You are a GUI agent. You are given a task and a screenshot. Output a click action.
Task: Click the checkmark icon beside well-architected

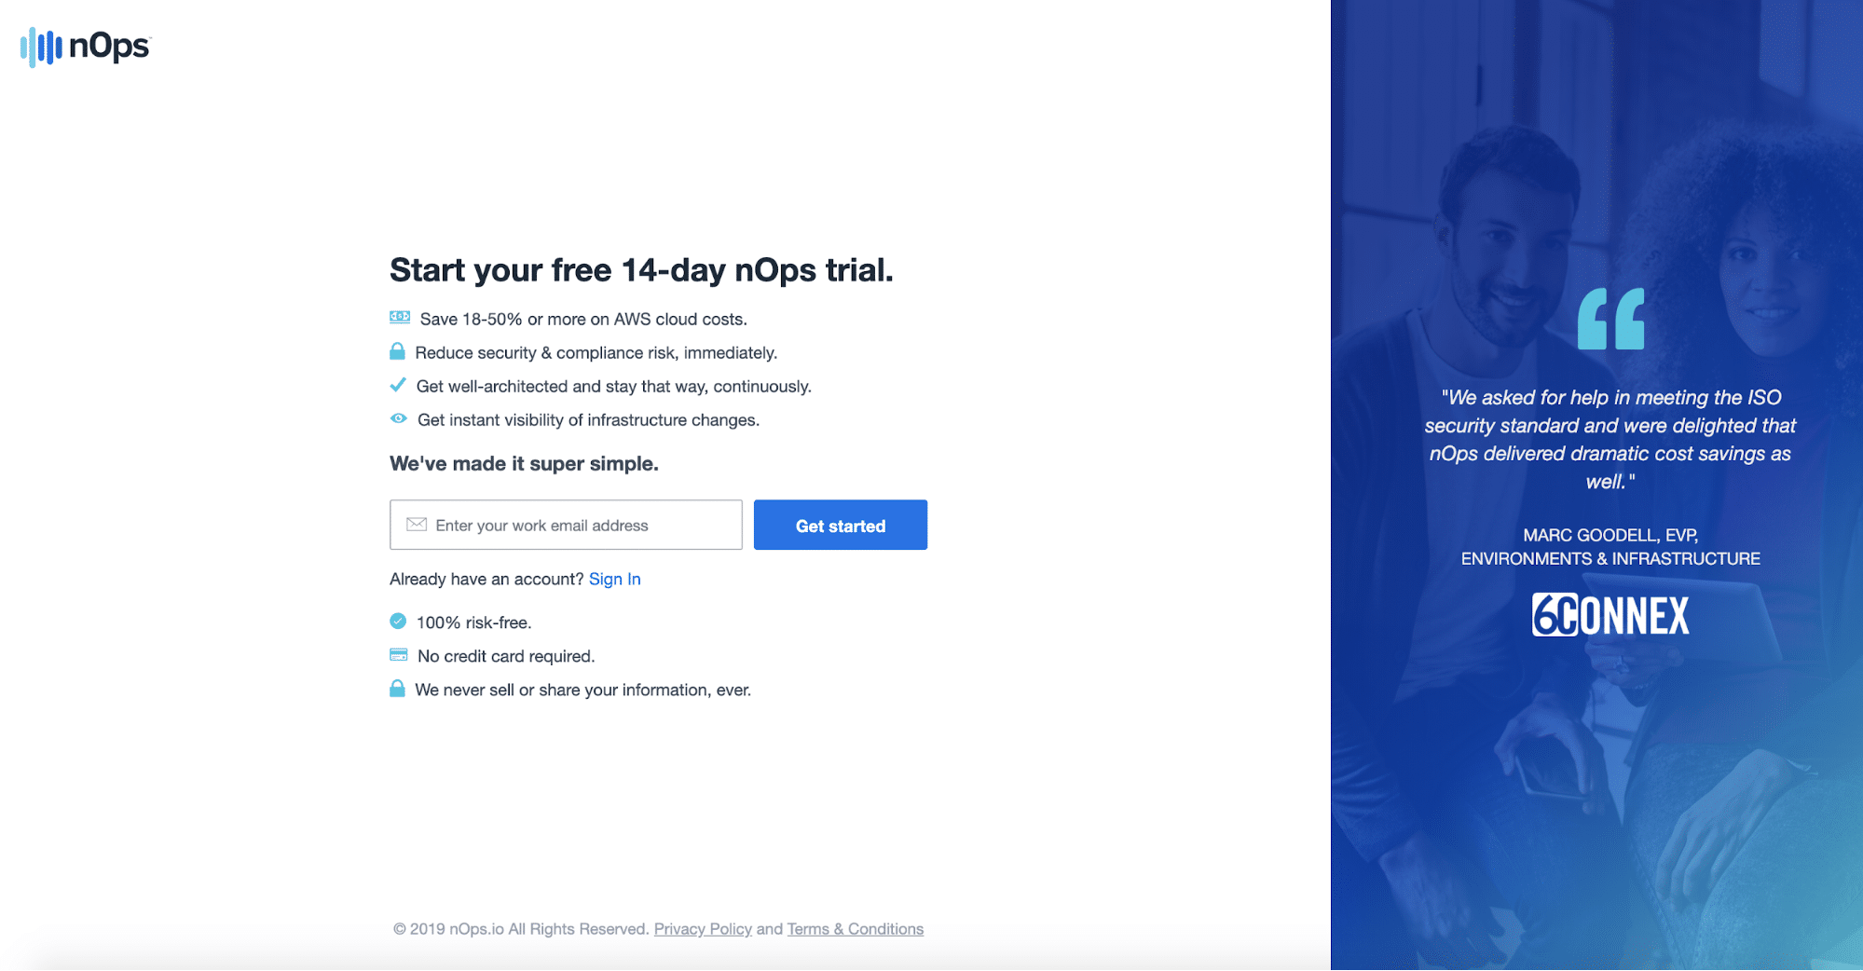click(398, 385)
